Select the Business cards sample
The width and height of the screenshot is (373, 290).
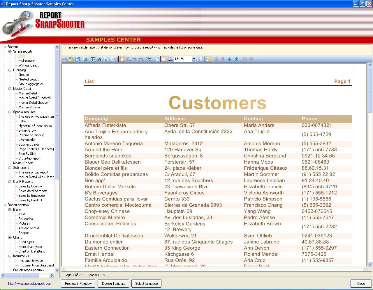(29, 144)
